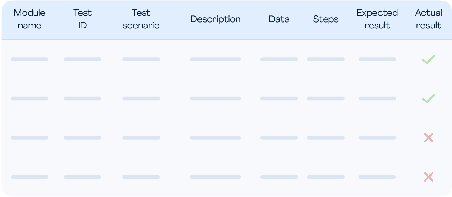The width and height of the screenshot is (452, 197).
Task: Click fourth row Expected result placeholder cell
Action: tap(377, 177)
